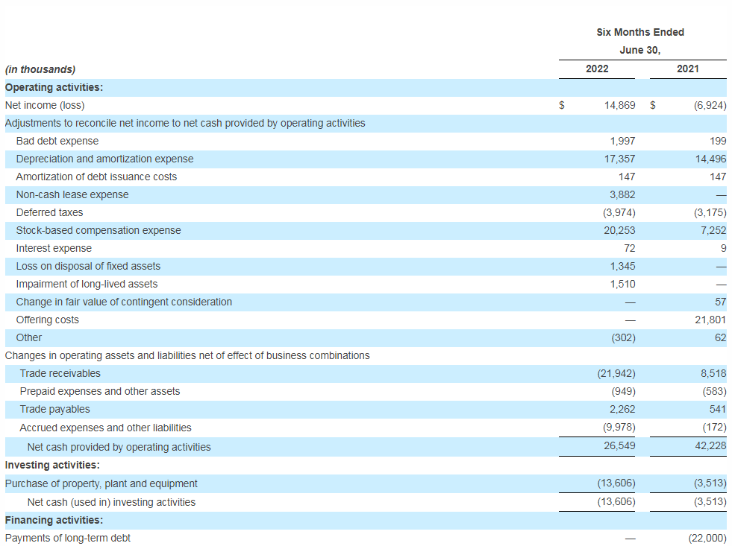Select the 'Trade receivables' row label

point(60,373)
